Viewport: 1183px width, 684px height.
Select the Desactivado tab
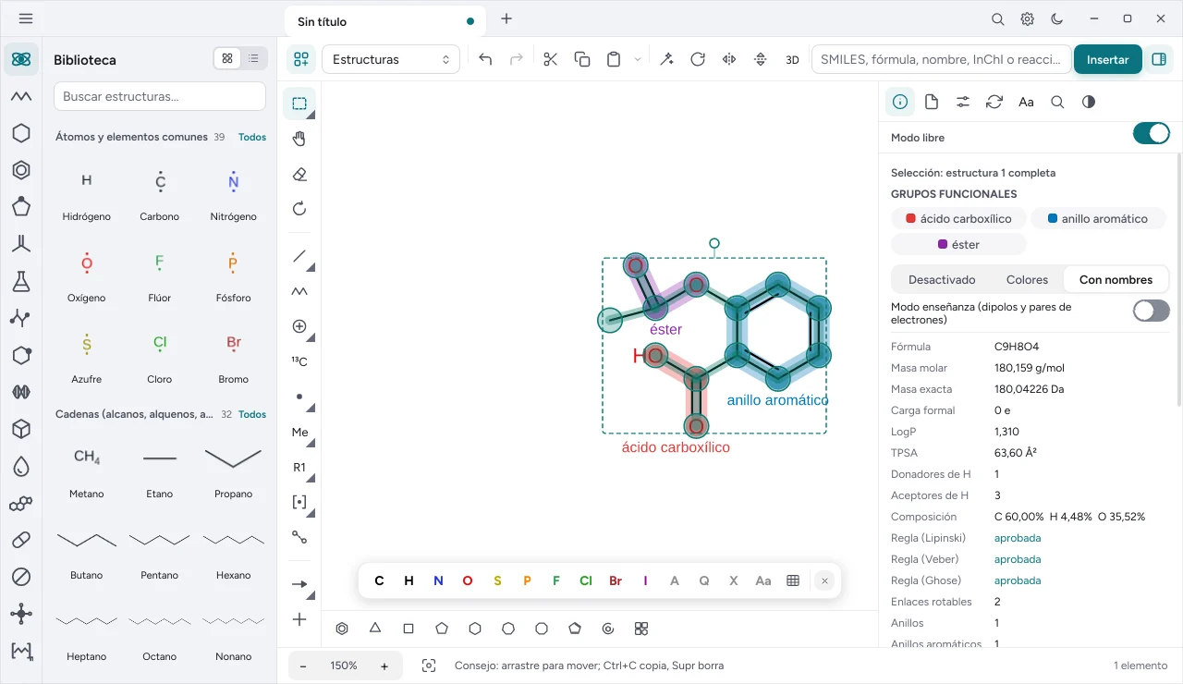(942, 279)
